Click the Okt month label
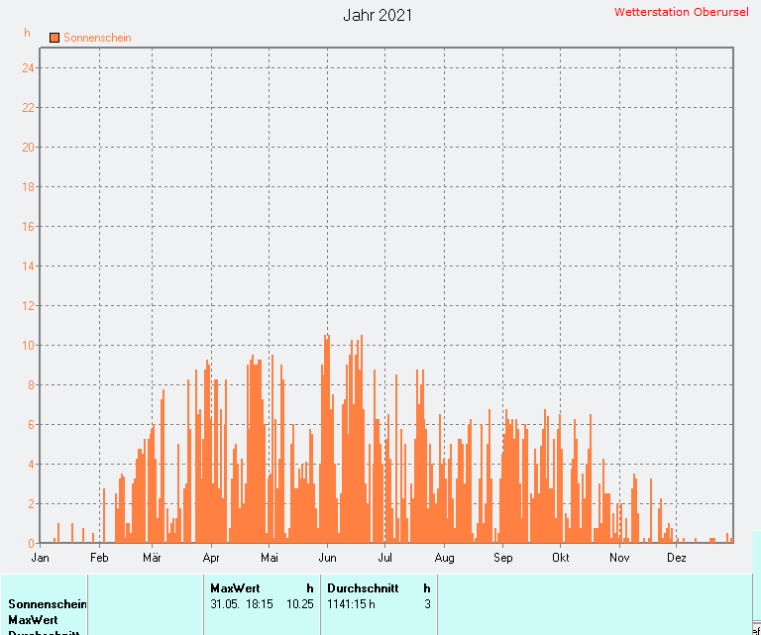This screenshot has height=635, width=761. pyautogui.click(x=561, y=558)
